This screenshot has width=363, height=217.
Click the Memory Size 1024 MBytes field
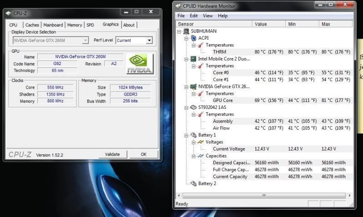[x=131, y=87]
